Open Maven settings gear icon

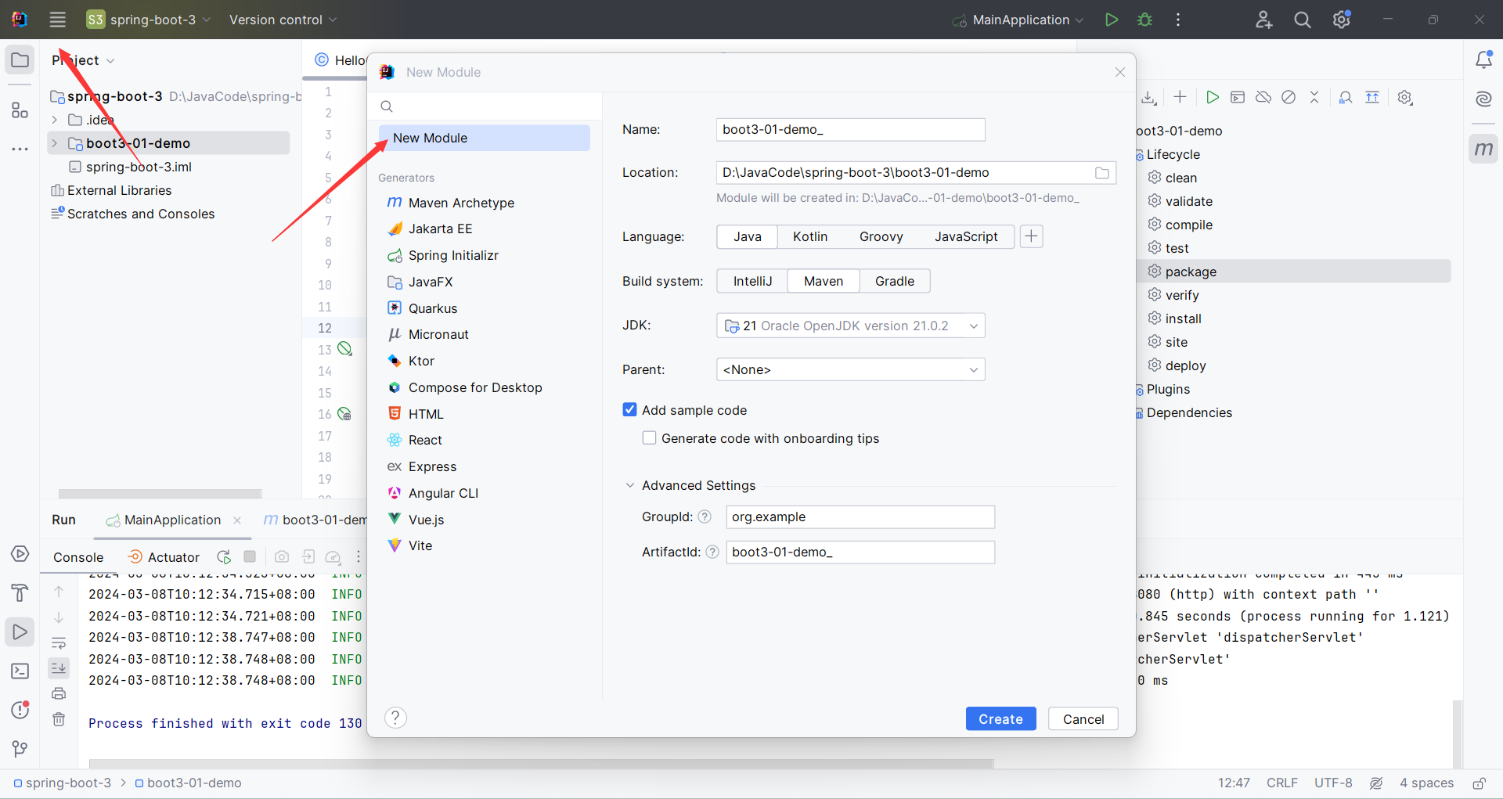click(x=1405, y=97)
